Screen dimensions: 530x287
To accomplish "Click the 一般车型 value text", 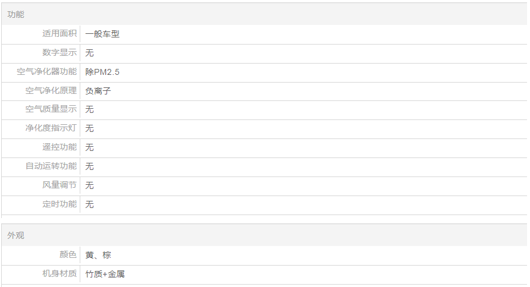I will (102, 34).
